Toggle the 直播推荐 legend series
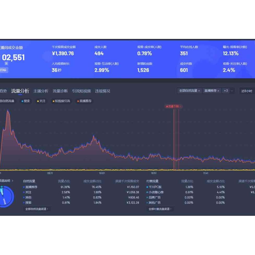The width and height of the screenshot is (255, 255). tap(84, 101)
